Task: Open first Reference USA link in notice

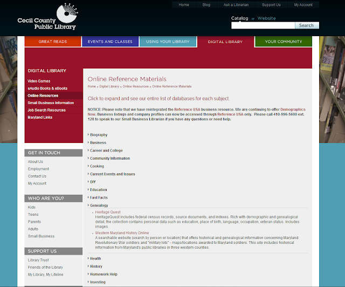Action: [187, 110]
